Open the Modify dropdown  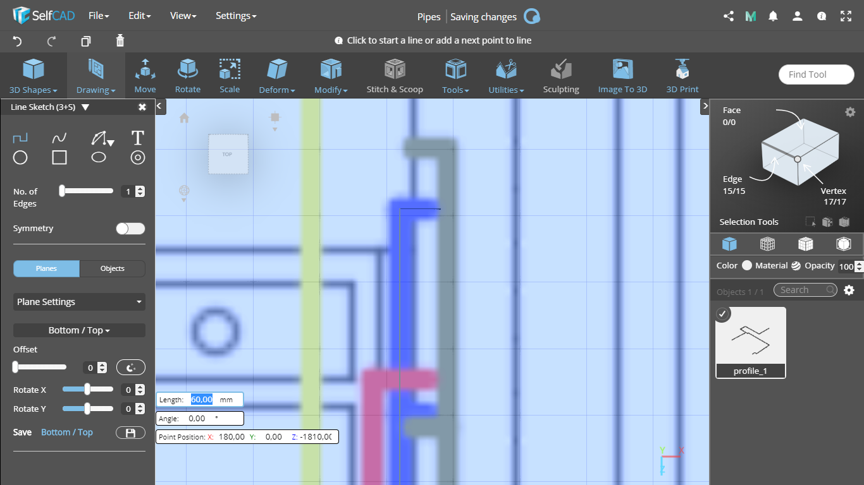(x=331, y=76)
